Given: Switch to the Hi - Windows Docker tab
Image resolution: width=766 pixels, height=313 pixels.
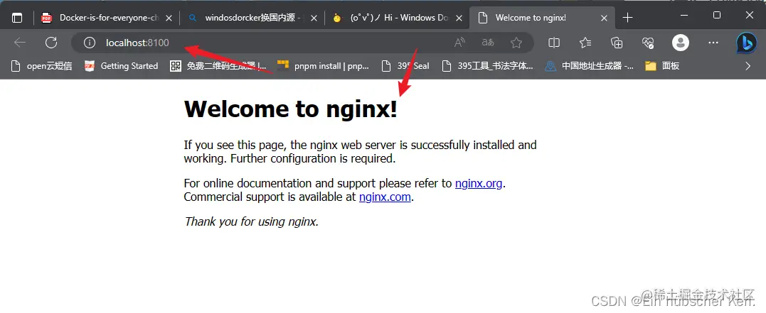Looking at the screenshot, I should point(397,18).
